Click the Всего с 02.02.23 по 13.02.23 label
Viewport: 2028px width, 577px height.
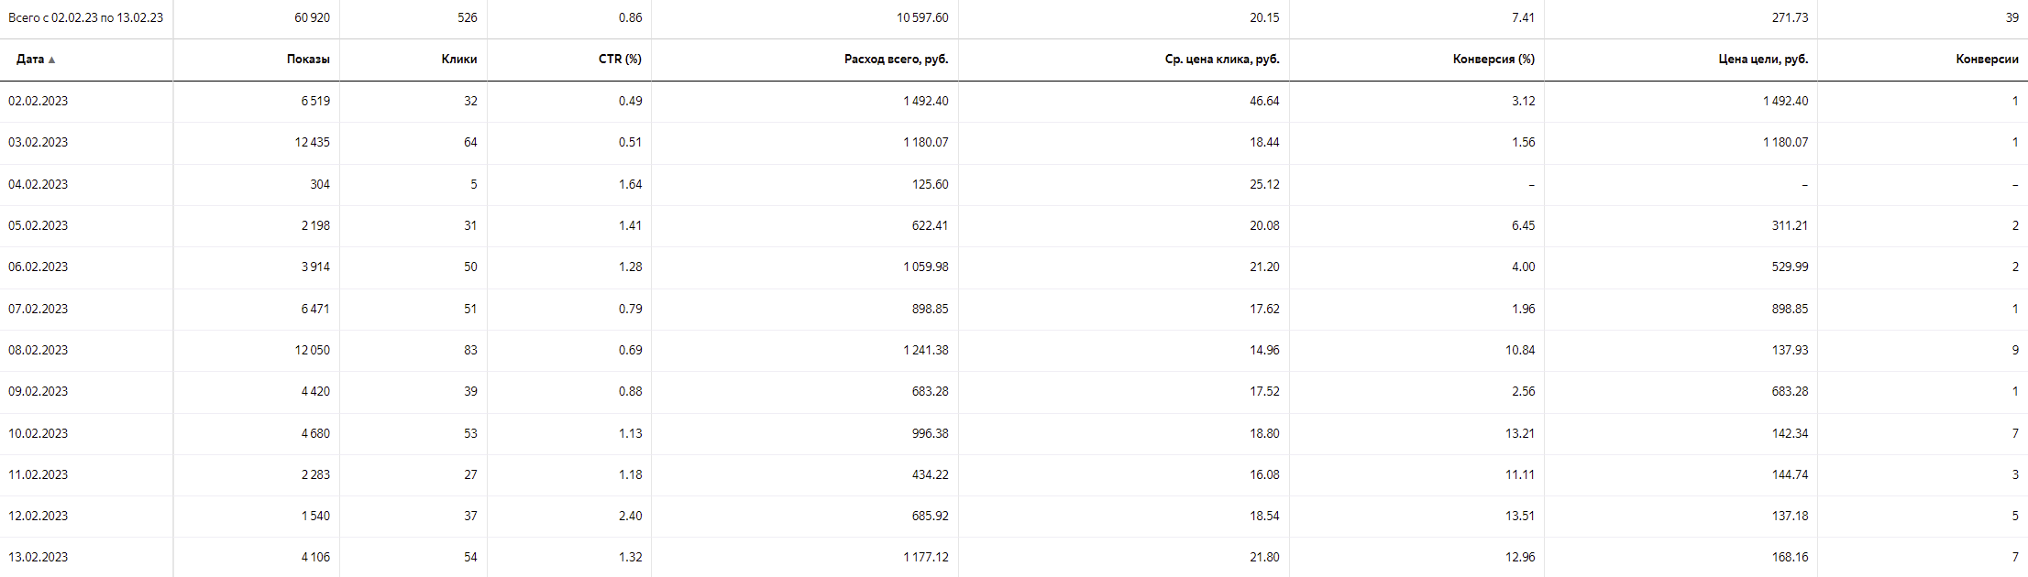85,18
